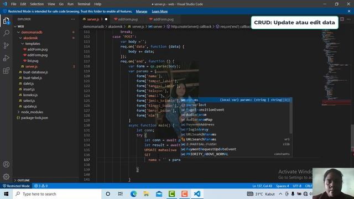Open Task View on taskbar
The image size is (354, 199).
tap(121, 194)
